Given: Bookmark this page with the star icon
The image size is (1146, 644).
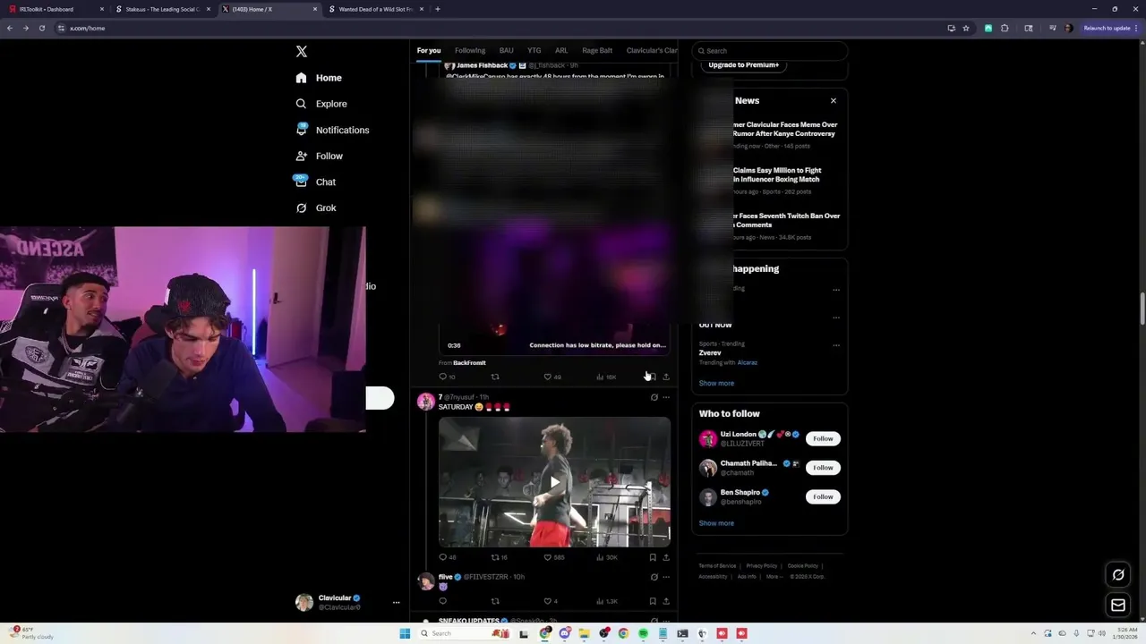Looking at the screenshot, I should (x=966, y=28).
